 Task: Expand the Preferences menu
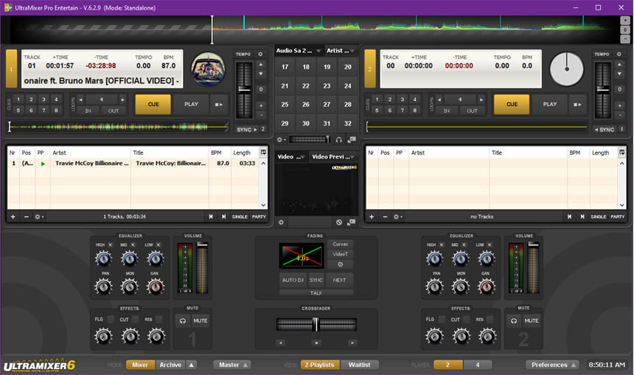552,365
